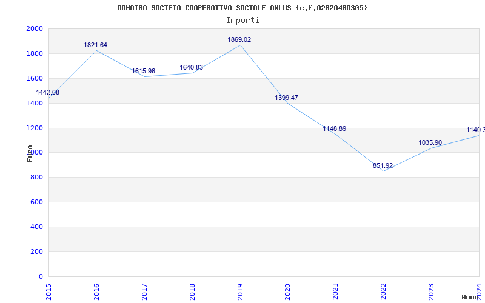Screen dimensions: 485x303
Task: Select the 1640.83 data label
Action: click(192, 67)
